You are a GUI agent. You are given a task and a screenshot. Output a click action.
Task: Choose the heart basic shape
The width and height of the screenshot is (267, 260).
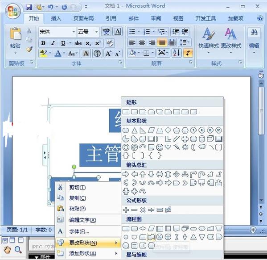(168, 147)
